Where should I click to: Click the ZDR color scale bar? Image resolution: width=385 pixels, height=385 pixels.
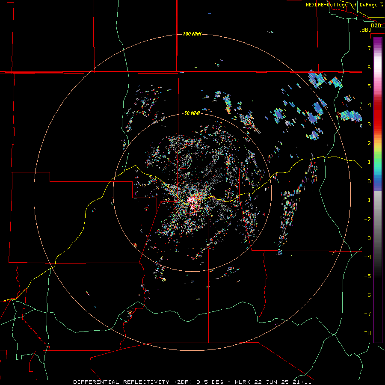point(378,190)
